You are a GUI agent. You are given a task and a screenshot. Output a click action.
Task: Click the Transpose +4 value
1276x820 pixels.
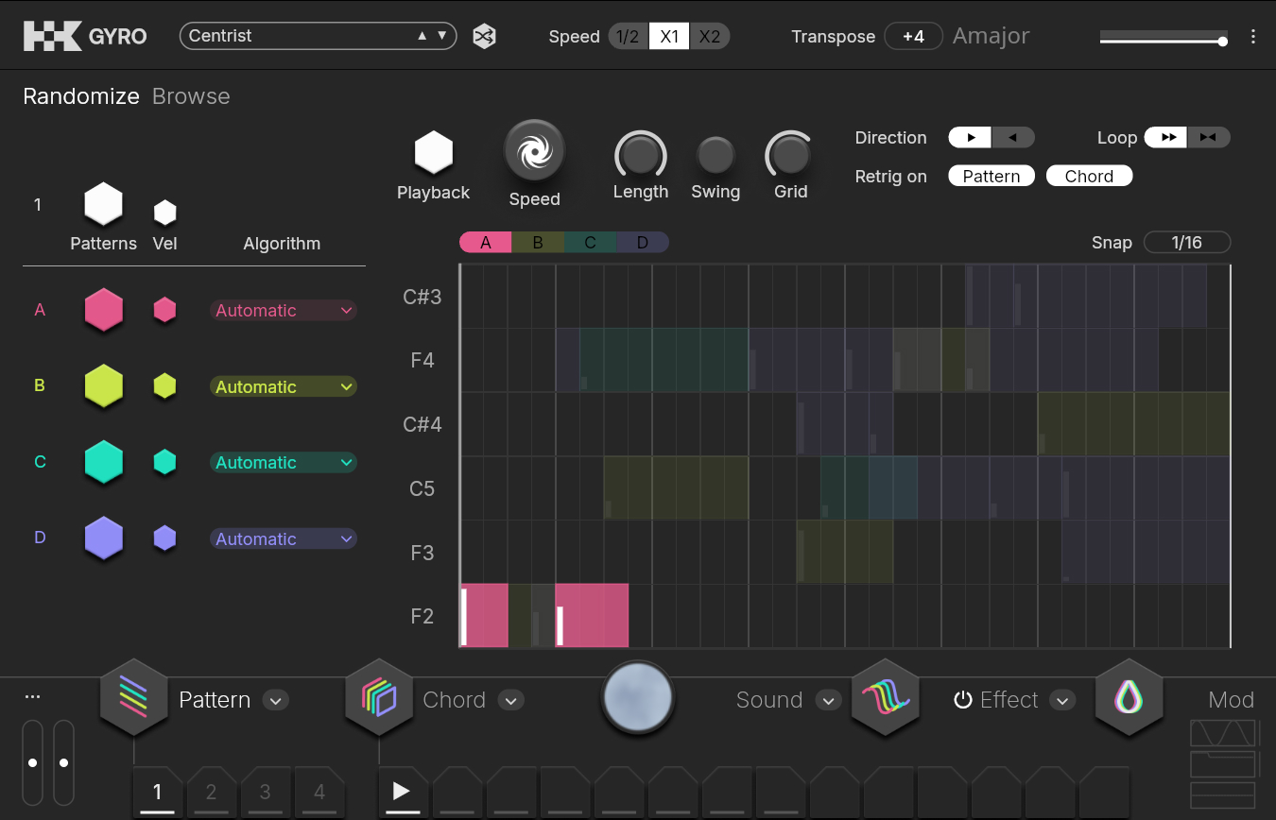click(x=913, y=37)
